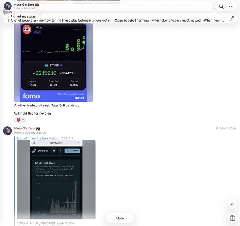Open the STONK fomo trade image

[54, 63]
